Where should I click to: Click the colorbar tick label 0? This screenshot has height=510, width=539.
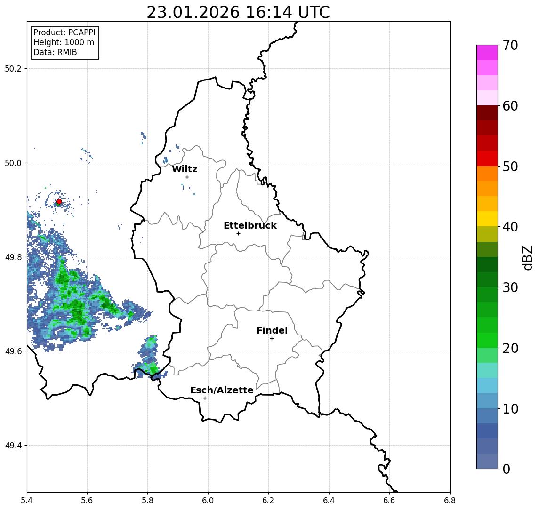pyautogui.click(x=507, y=469)
